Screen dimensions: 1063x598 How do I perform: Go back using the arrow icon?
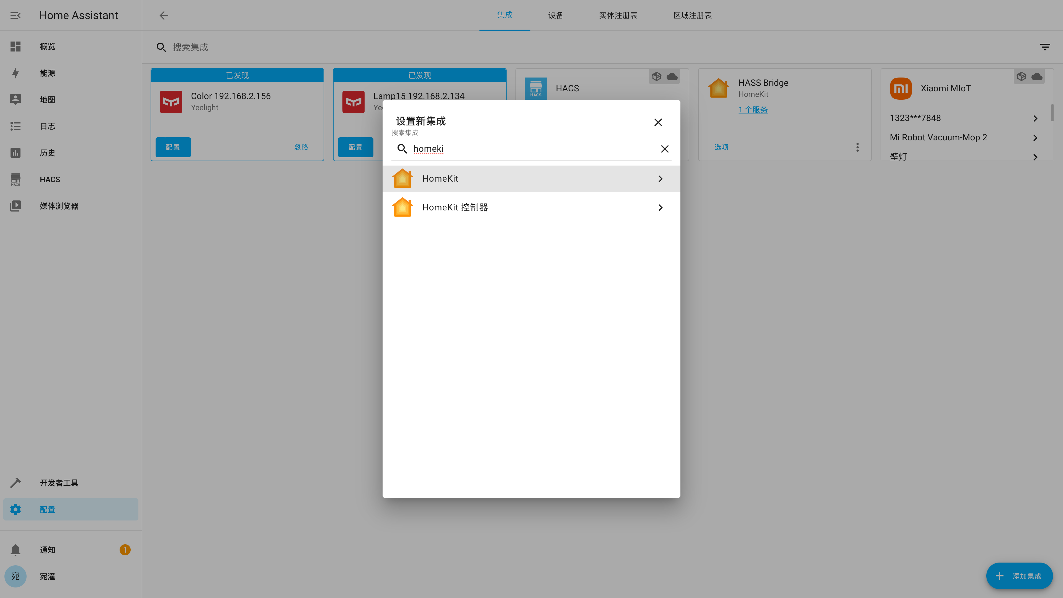(164, 15)
